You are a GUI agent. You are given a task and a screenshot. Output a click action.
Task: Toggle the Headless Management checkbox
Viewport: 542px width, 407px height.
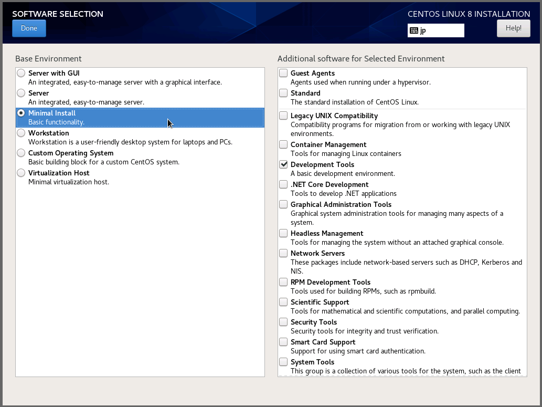[283, 234]
